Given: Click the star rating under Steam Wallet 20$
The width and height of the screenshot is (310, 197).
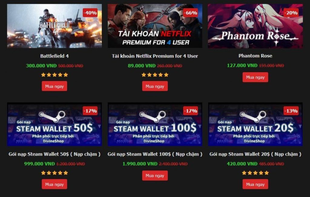Looking at the screenshot, I should tap(255, 173).
